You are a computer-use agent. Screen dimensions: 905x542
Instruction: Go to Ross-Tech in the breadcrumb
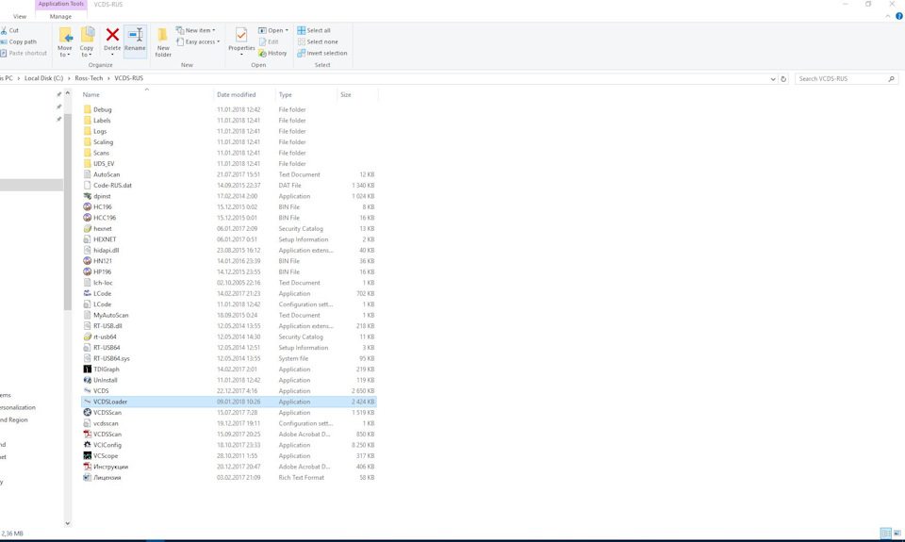[89, 78]
